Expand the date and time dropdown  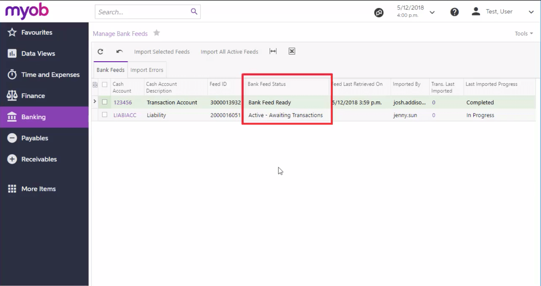[x=432, y=12]
